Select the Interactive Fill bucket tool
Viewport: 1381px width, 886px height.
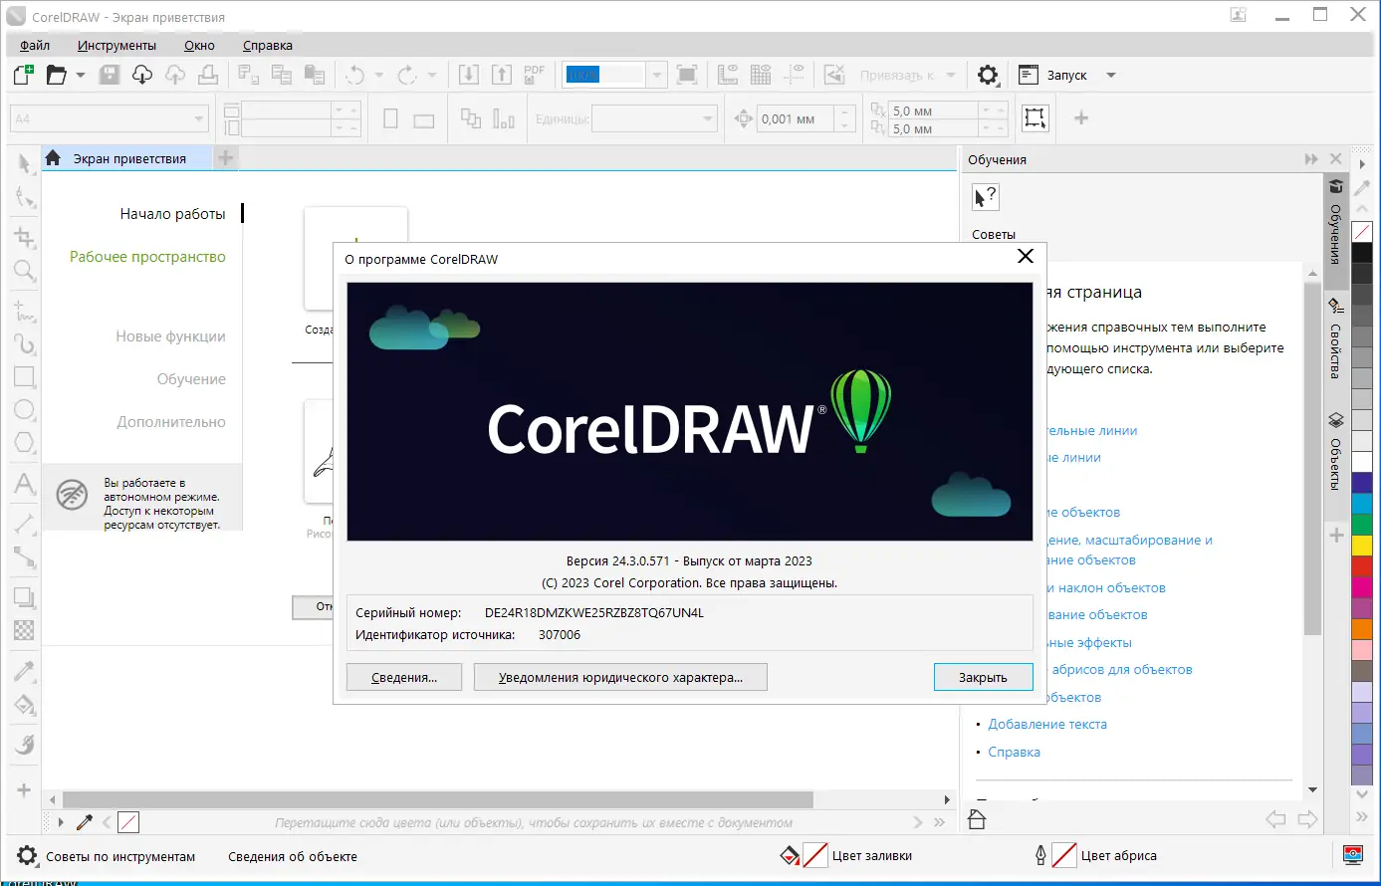pos(25,705)
